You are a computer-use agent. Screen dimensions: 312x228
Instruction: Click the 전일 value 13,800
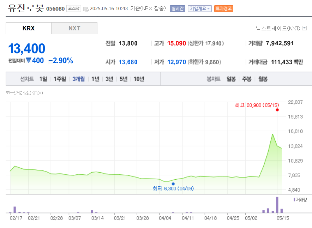click(128, 43)
